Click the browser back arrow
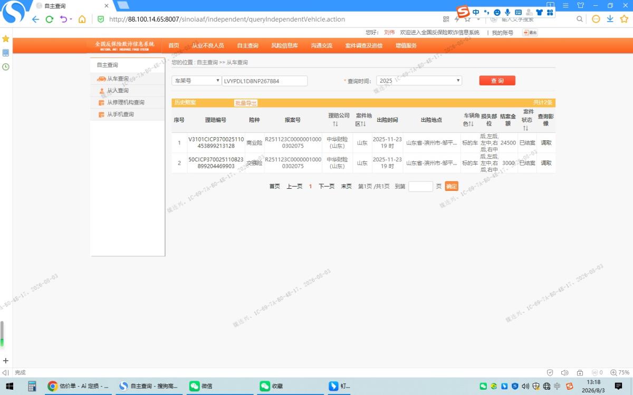 35,19
